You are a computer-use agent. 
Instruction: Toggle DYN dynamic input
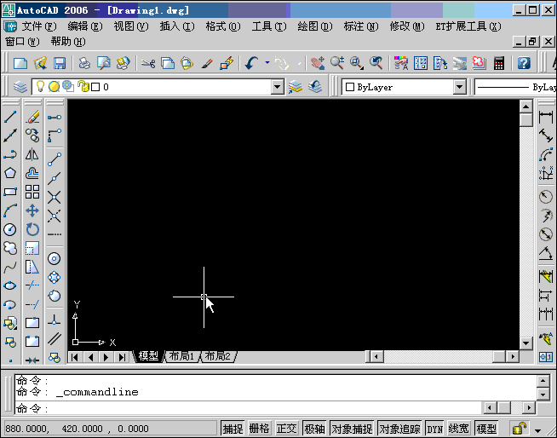pos(435,429)
